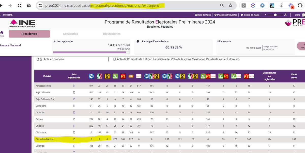Open the á extension icon

coord(281,5)
